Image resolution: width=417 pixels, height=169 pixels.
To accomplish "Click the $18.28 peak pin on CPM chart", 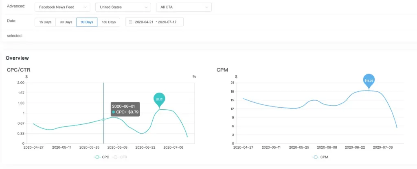I will [x=369, y=80].
